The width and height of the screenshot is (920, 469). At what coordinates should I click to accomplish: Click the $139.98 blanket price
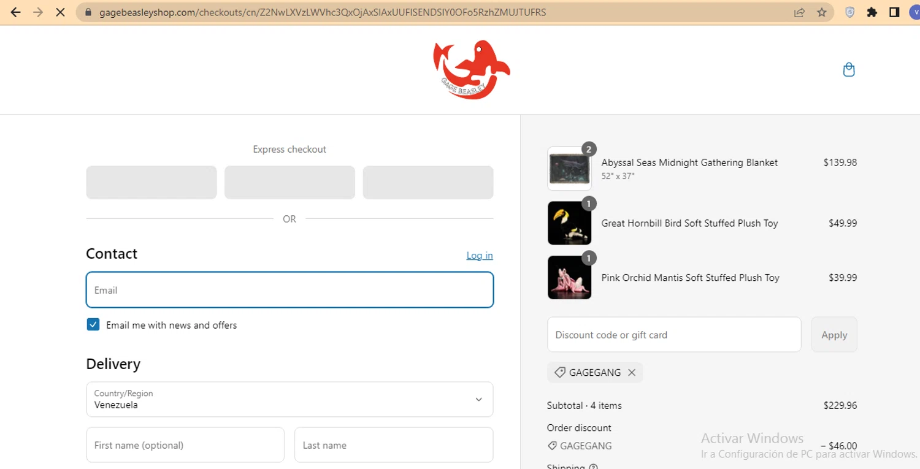click(840, 162)
